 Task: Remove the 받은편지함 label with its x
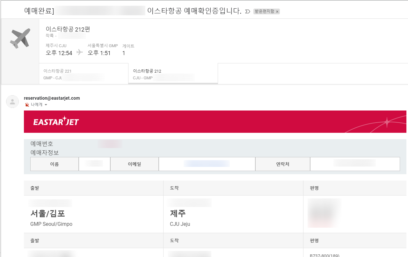277,11
